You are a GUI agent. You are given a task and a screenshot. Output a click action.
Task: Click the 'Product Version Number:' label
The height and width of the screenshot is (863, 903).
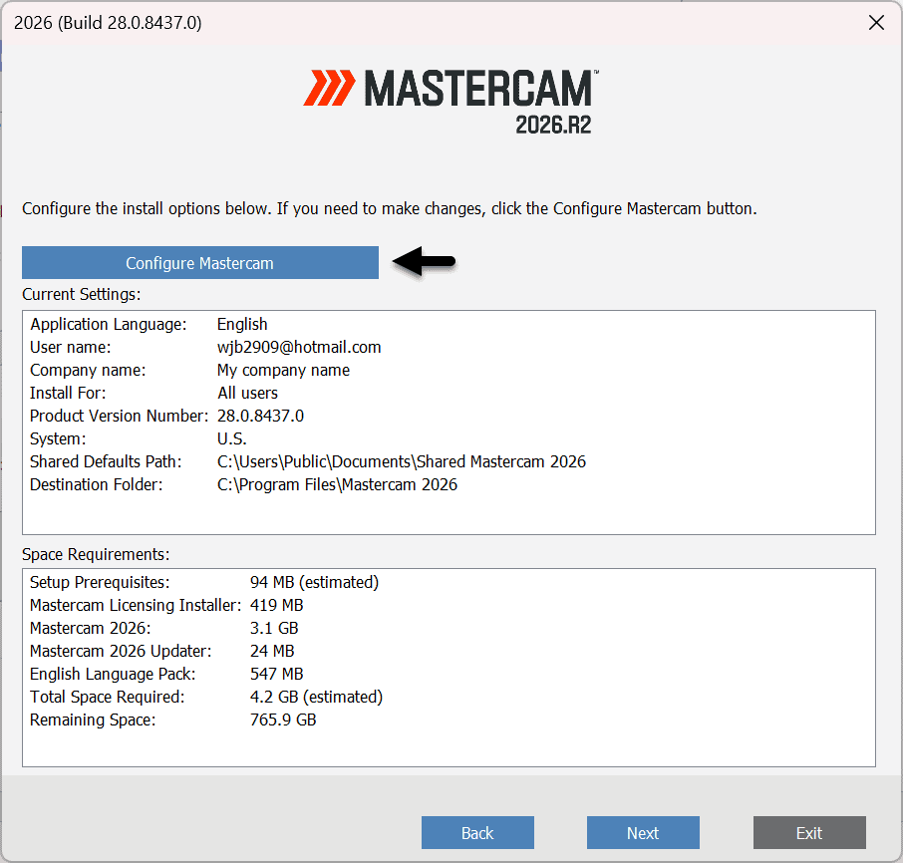[x=120, y=416]
